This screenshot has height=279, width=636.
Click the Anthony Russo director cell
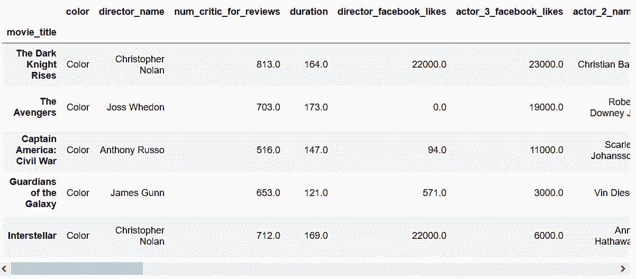pos(132,150)
